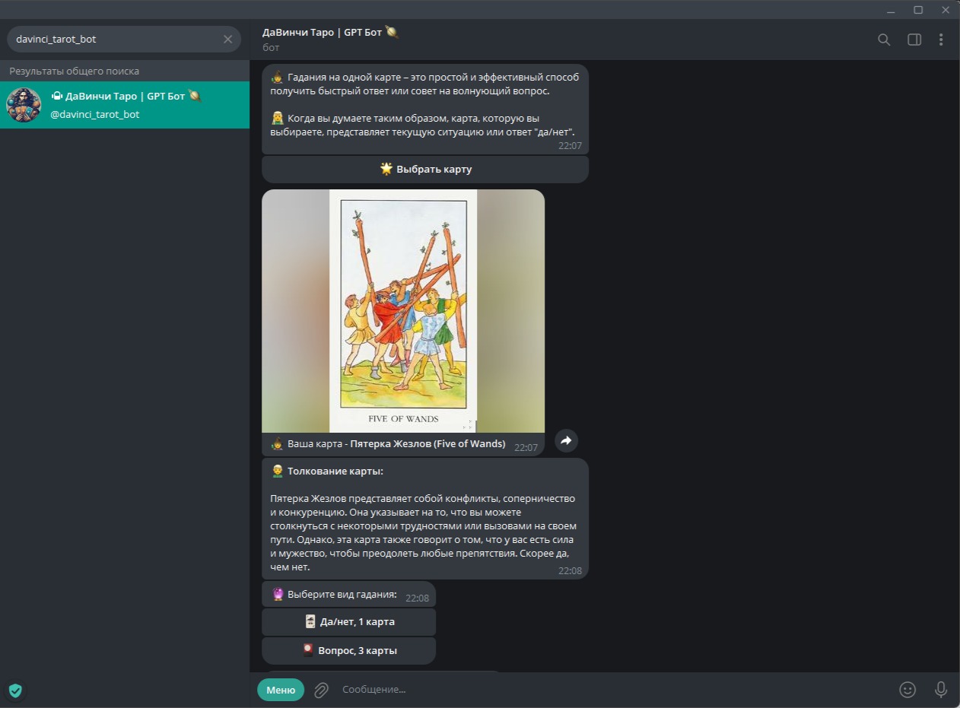Image resolution: width=960 pixels, height=708 pixels.
Task: Close the Telegram window
Action: coord(946,10)
